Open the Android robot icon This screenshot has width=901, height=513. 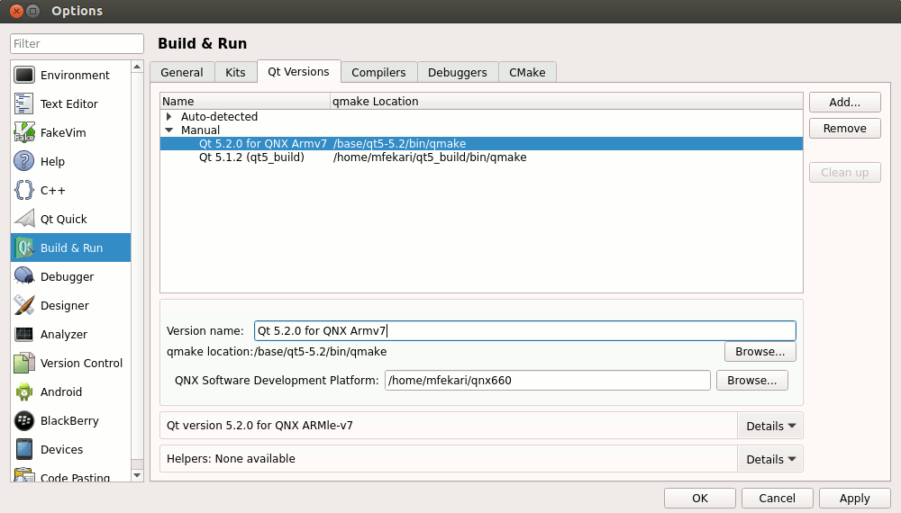coord(24,391)
